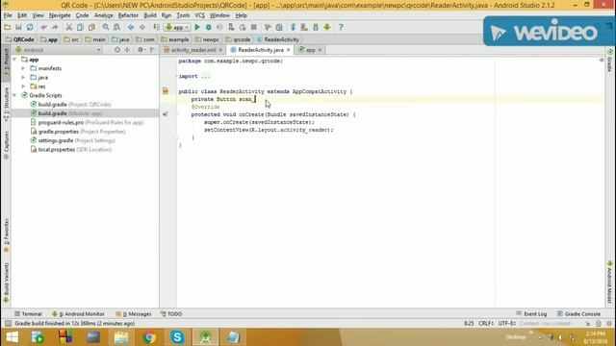The image size is (616, 346).
Task: Open the Event Log
Action: click(531, 314)
